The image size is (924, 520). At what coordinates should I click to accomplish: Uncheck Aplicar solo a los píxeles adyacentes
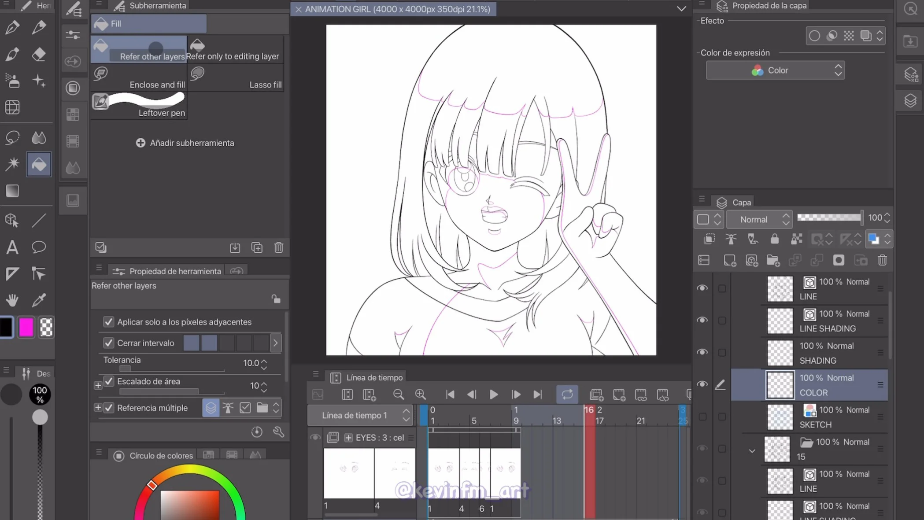coord(109,322)
